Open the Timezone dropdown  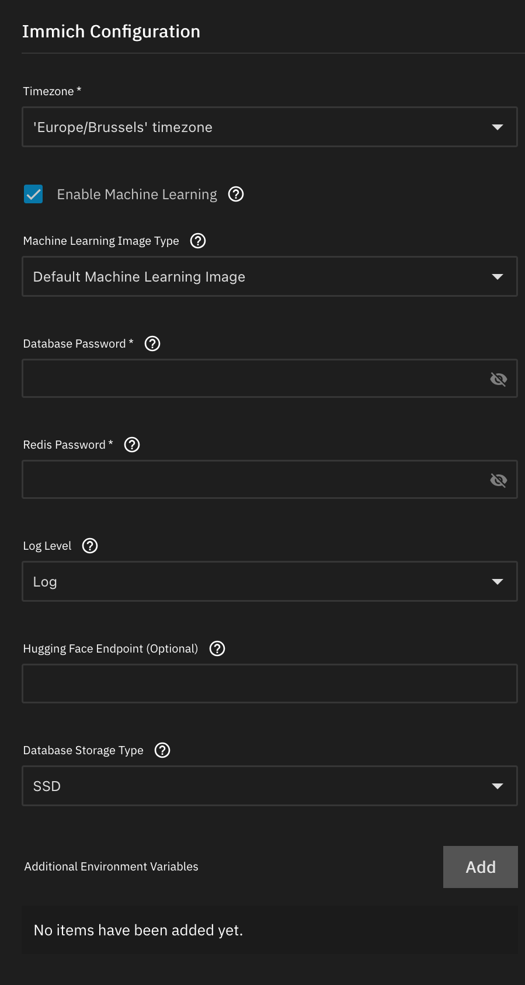269,127
